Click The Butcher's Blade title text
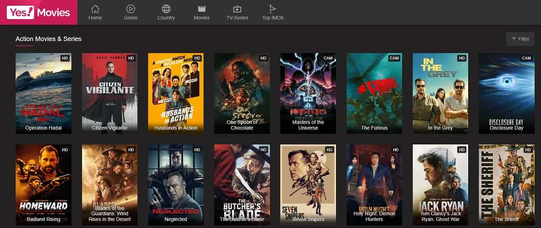 click(x=242, y=219)
